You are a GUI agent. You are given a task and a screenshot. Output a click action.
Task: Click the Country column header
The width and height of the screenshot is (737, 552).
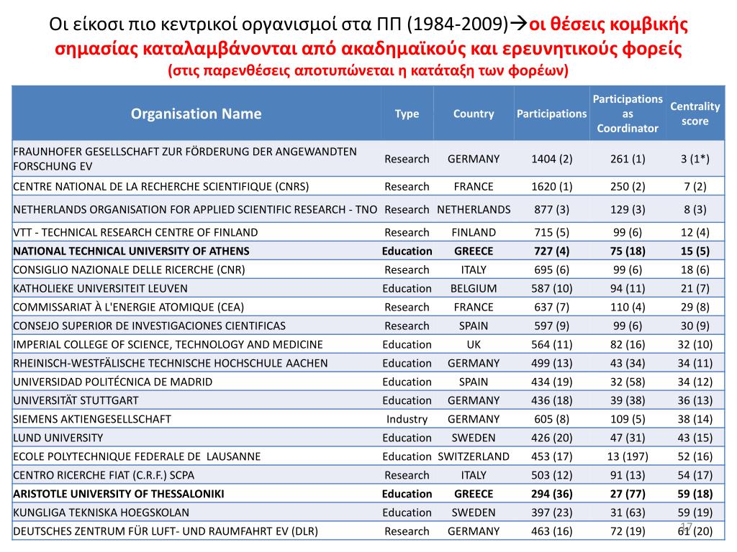pyautogui.click(x=474, y=114)
